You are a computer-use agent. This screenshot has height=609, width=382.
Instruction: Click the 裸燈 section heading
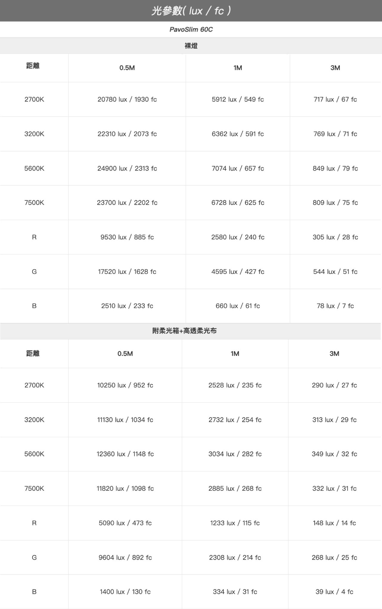tap(191, 46)
